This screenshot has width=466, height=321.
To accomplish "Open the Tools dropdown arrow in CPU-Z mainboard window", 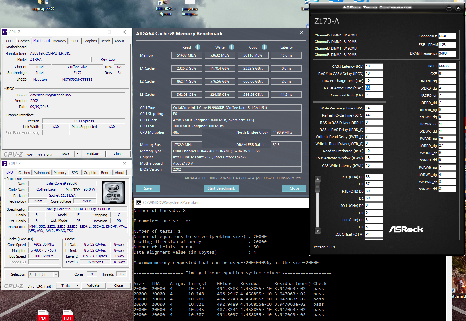I will (x=77, y=154).
